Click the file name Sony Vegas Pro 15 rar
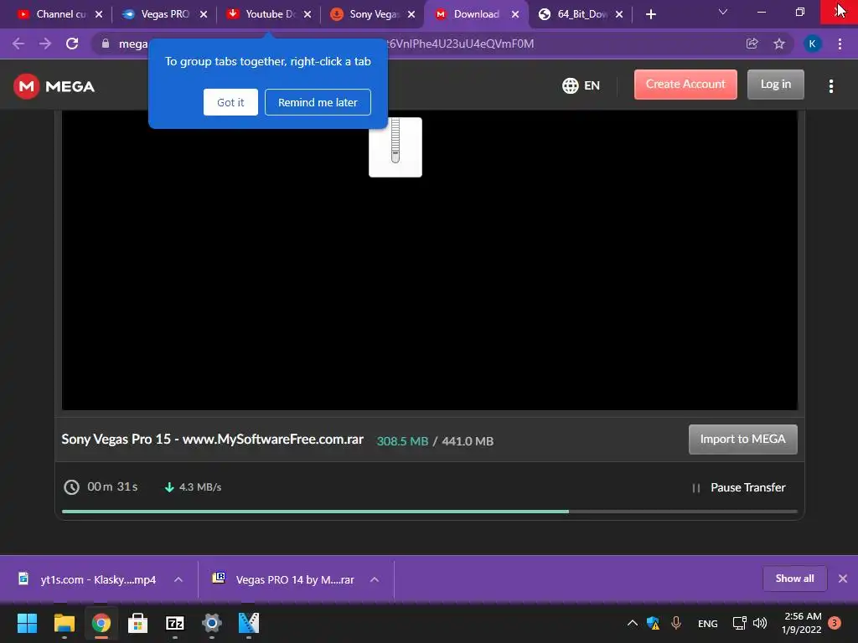This screenshot has width=858, height=643. [212, 439]
